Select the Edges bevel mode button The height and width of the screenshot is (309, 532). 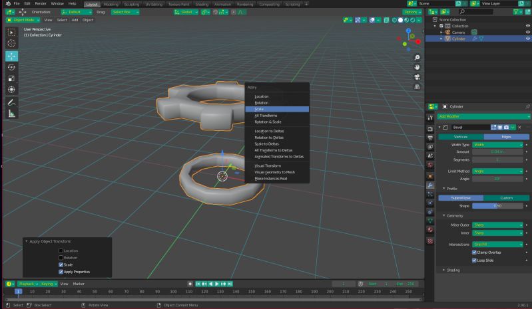pos(506,137)
